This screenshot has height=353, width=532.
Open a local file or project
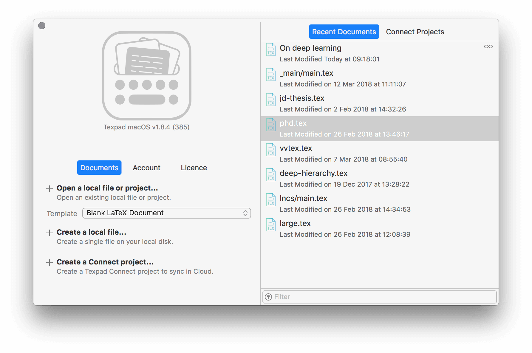point(107,188)
